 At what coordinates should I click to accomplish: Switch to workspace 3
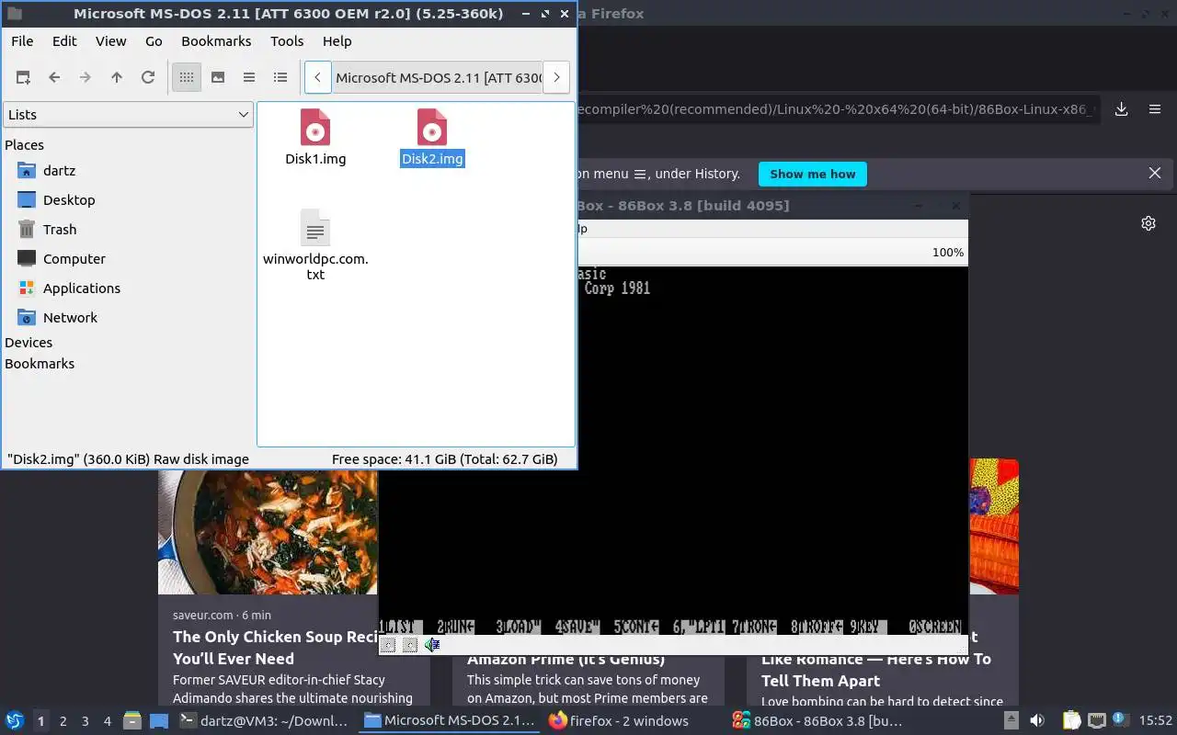coord(85,721)
